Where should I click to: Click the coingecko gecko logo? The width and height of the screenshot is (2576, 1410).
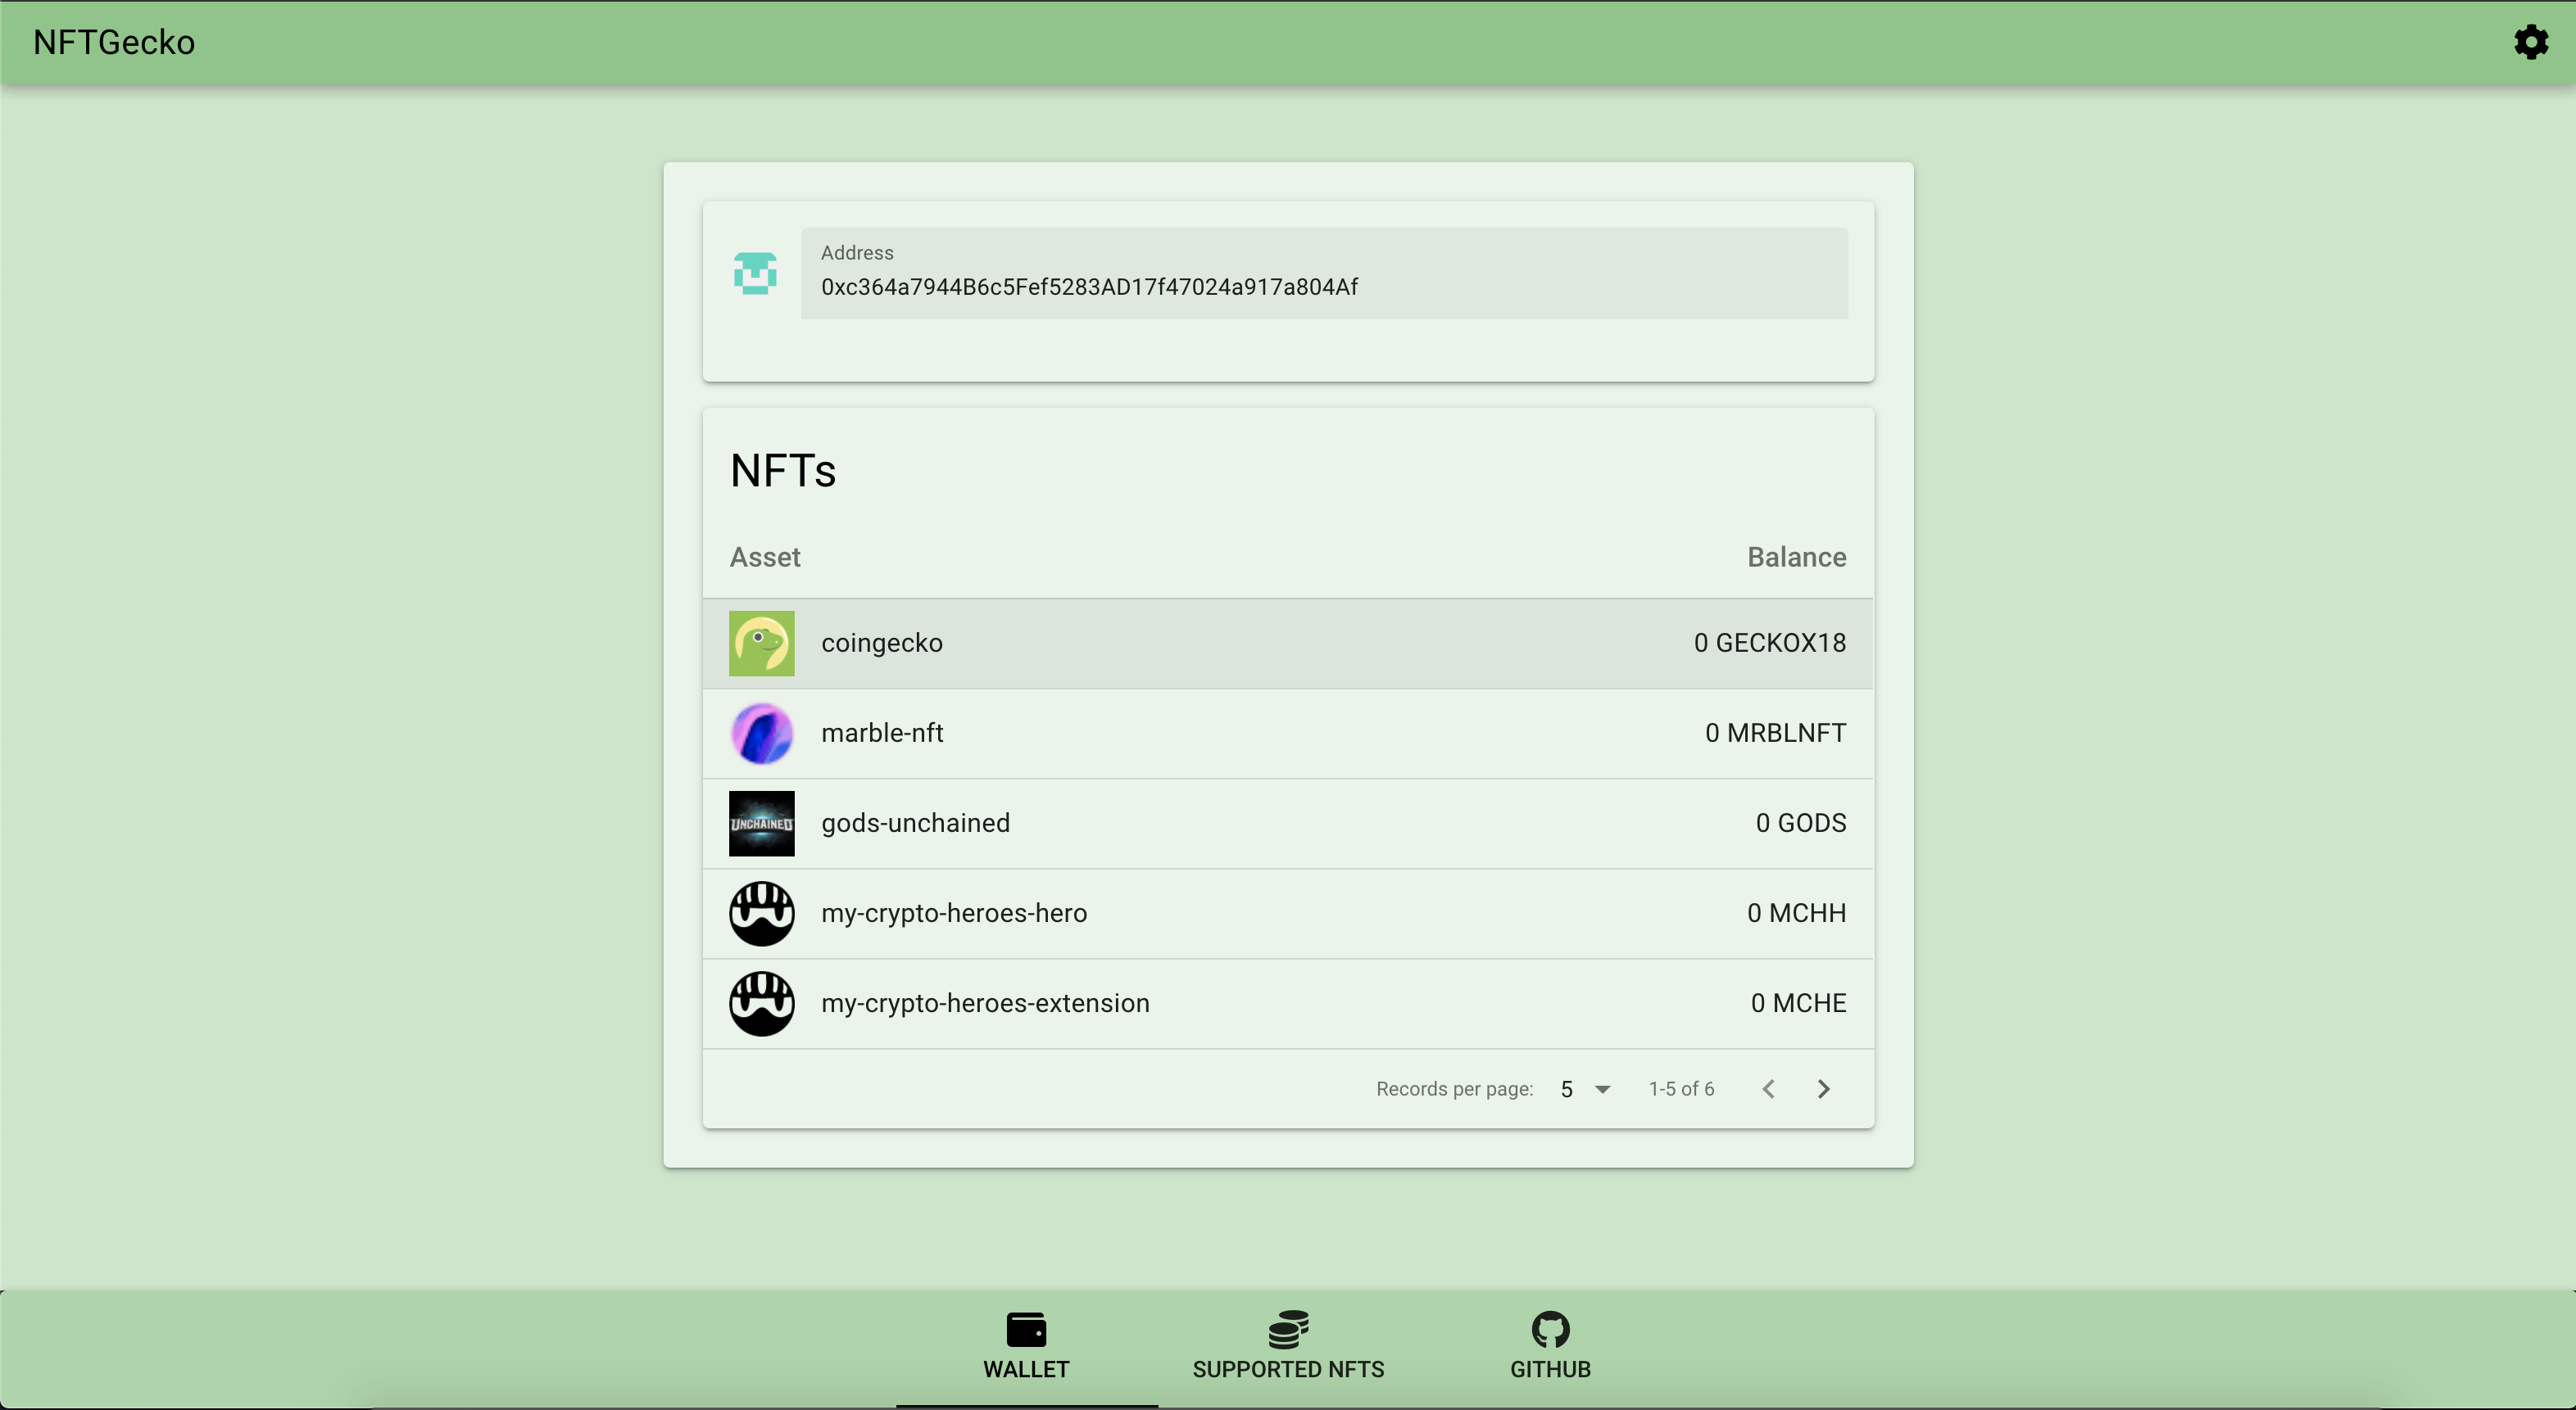(x=761, y=644)
